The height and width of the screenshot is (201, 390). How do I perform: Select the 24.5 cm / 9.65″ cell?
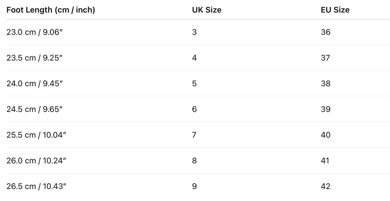click(x=34, y=109)
